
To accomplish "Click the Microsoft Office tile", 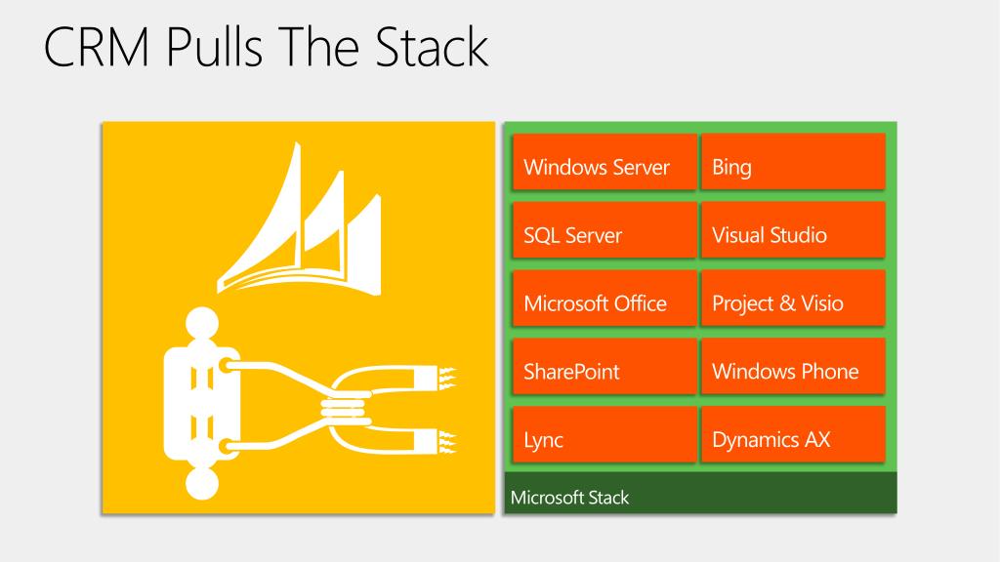I will click(604, 298).
